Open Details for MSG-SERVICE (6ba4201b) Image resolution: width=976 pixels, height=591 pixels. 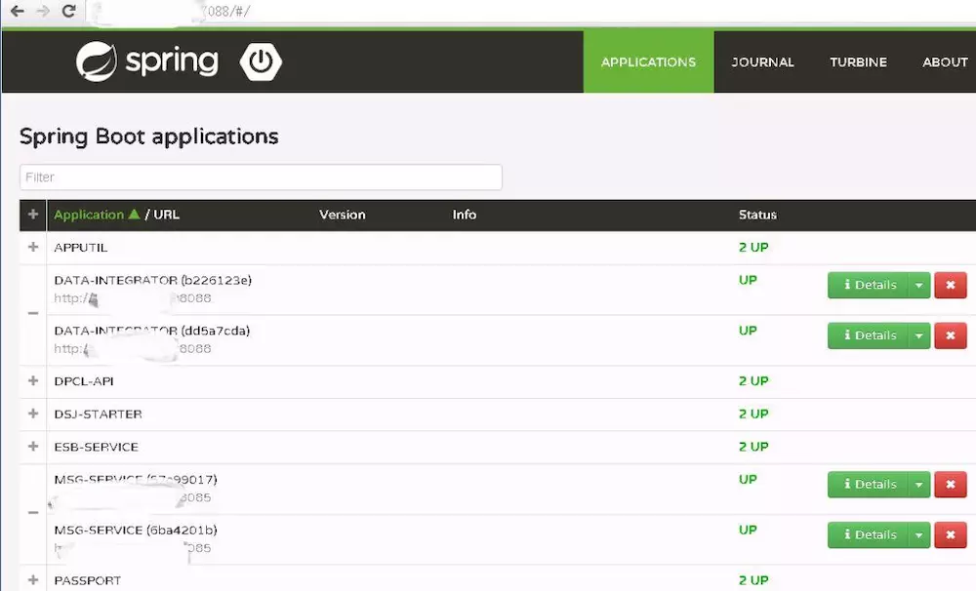point(867,535)
